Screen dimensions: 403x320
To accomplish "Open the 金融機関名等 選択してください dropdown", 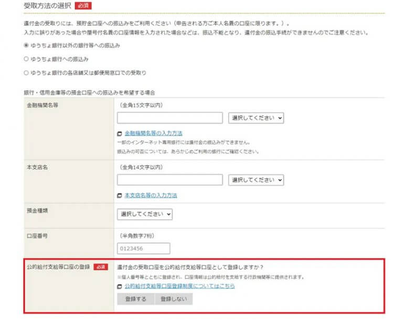I will 256,118.
